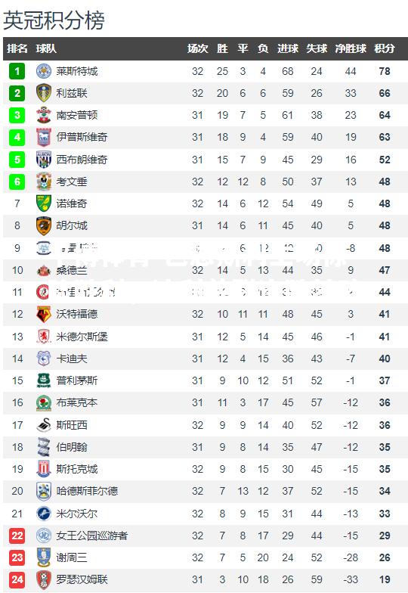
Task: Click 罗瑟汉姆联 points value 19
Action: click(385, 579)
